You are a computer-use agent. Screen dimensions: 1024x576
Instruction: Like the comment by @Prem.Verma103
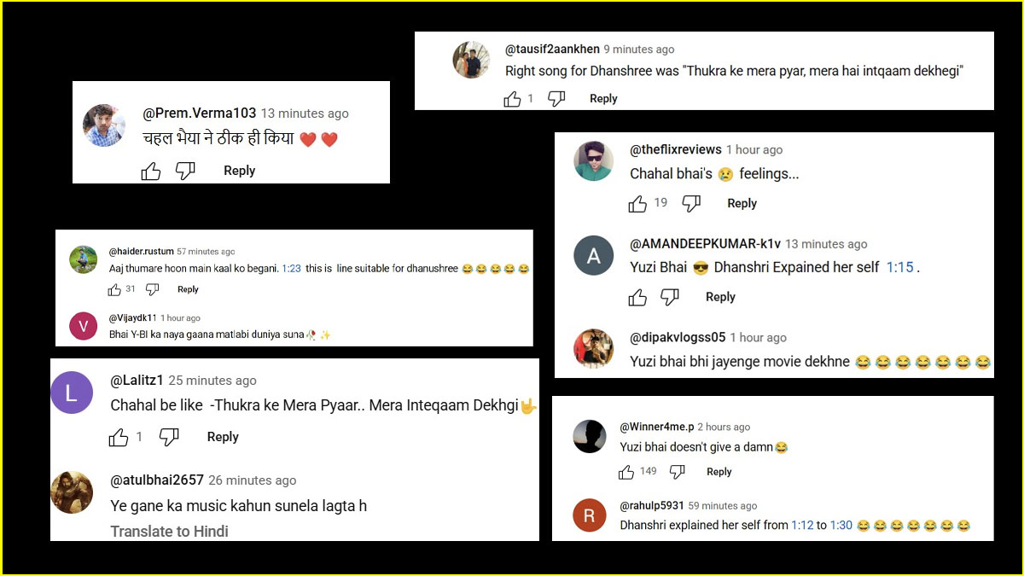[151, 172]
